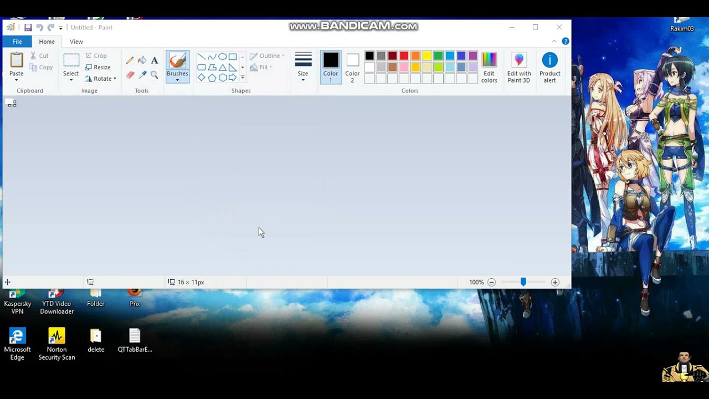Select the Color picker eyedropper tool

click(142, 75)
